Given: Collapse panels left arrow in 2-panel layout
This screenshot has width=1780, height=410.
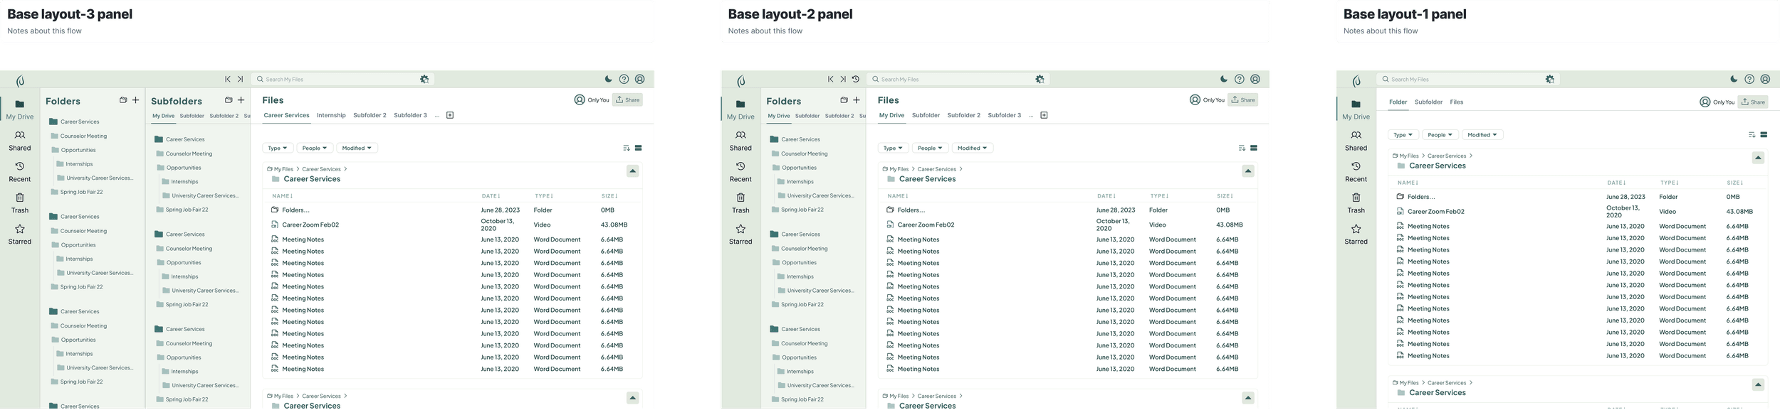Looking at the screenshot, I should click(x=830, y=80).
